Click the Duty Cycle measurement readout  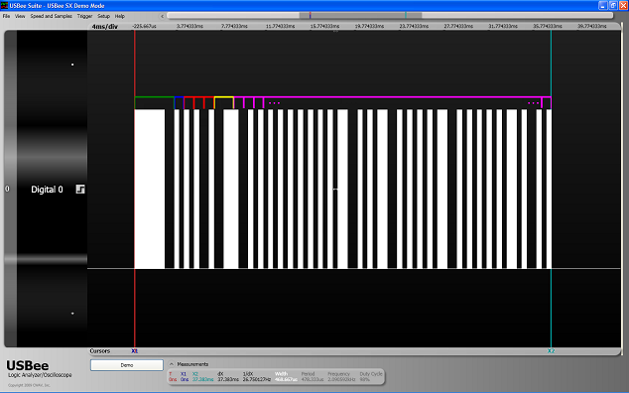[x=371, y=376]
